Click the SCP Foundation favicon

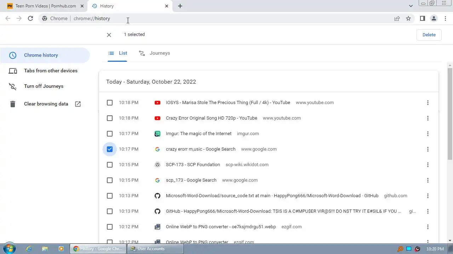pyautogui.click(x=157, y=165)
